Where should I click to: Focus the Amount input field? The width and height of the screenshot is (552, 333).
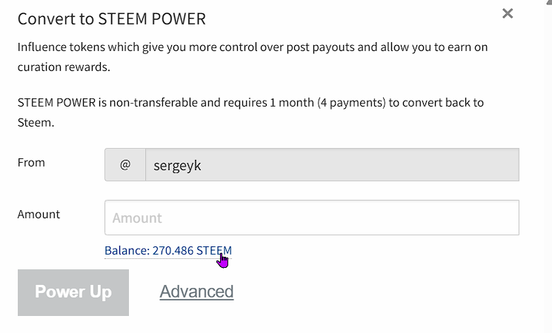pyautogui.click(x=311, y=218)
